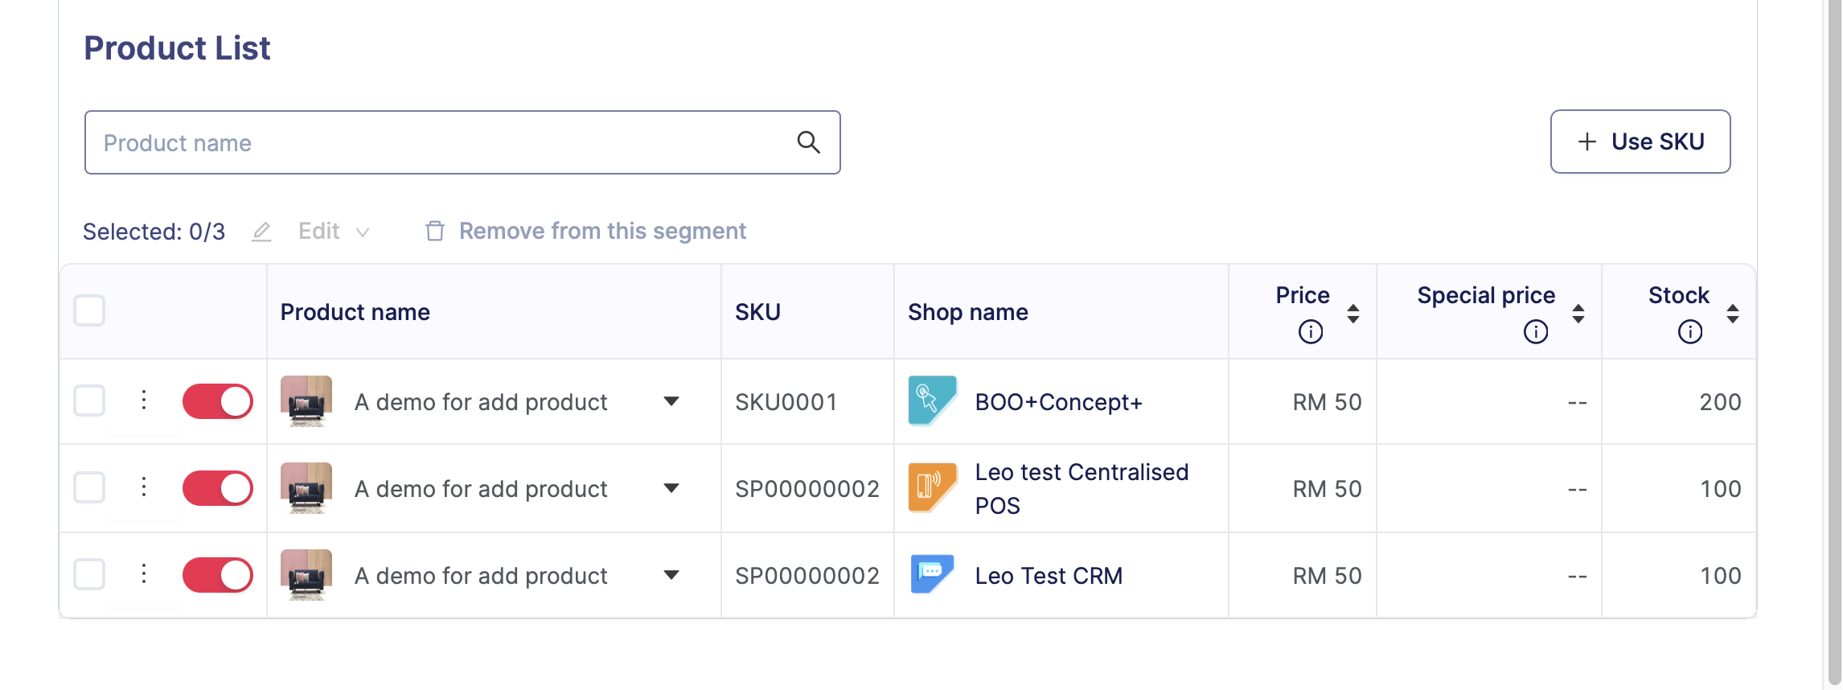
Task: Sort the table by the Price column
Action: pyautogui.click(x=1353, y=313)
